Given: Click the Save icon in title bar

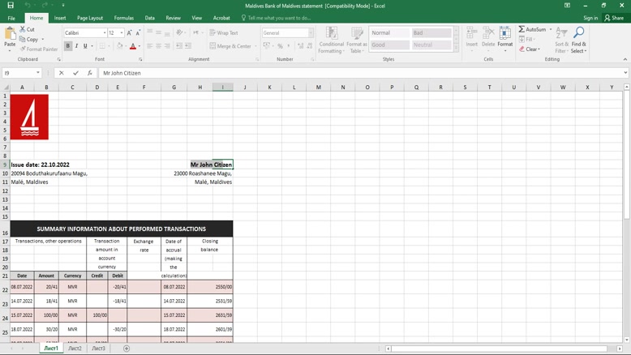Looking at the screenshot, I should pyautogui.click(x=11, y=6).
